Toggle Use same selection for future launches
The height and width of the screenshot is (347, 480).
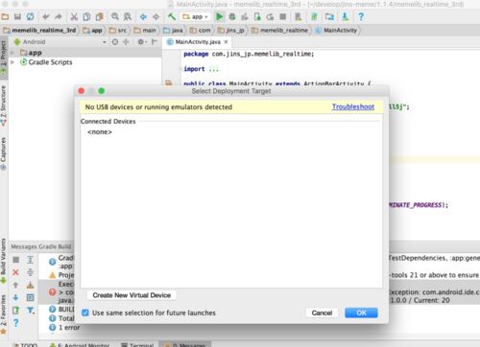click(x=85, y=312)
